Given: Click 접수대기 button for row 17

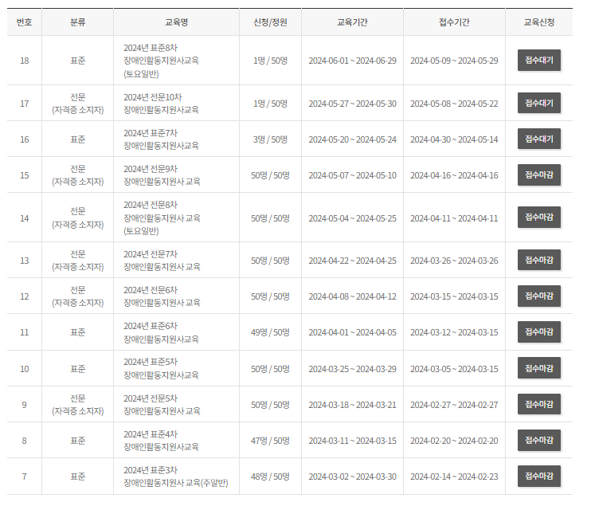Looking at the screenshot, I should (539, 103).
